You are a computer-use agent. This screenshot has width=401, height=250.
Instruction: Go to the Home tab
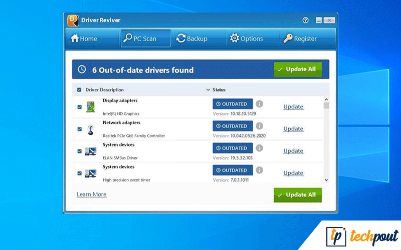(84, 38)
